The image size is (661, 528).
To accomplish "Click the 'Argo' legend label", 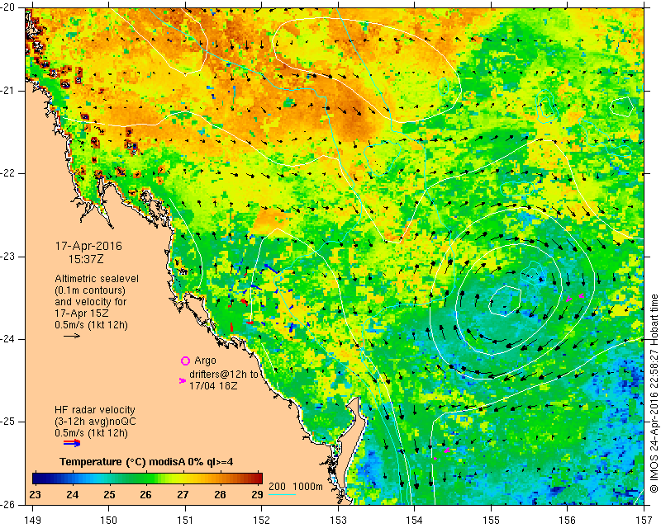I will coord(205,361).
